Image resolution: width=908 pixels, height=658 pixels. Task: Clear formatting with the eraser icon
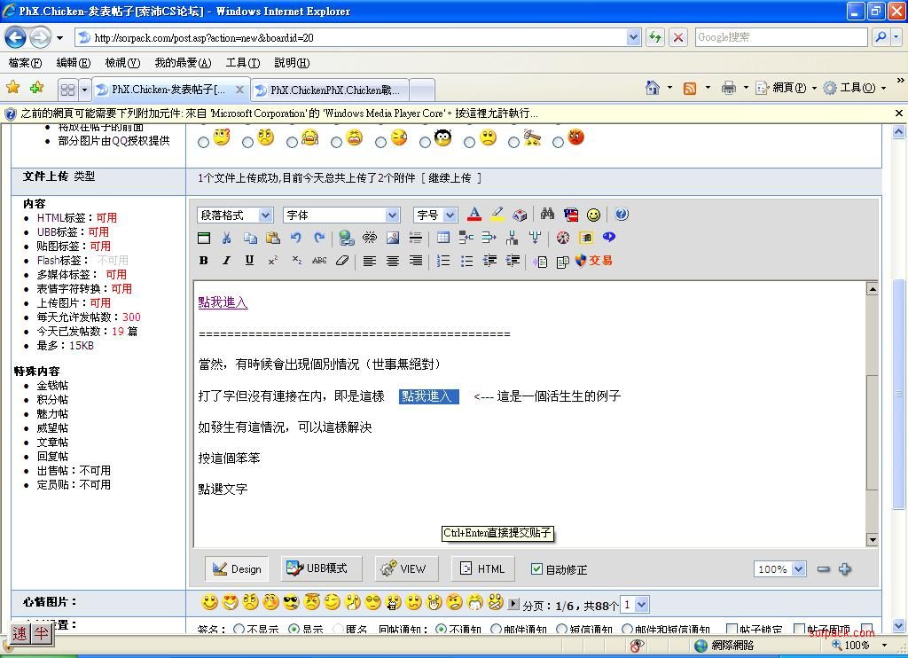tap(342, 261)
